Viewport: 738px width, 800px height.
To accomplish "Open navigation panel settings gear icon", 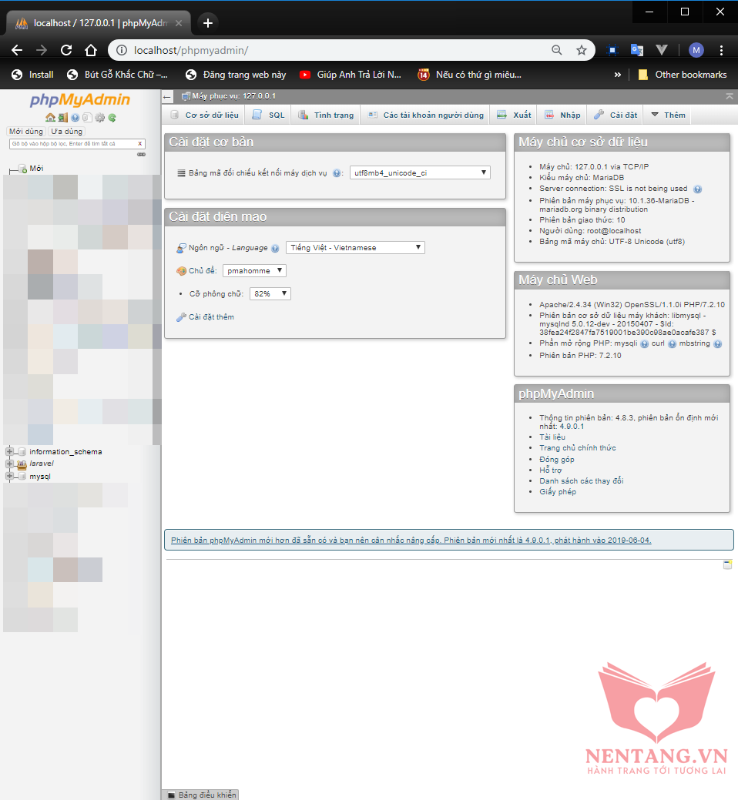I will coord(99,118).
